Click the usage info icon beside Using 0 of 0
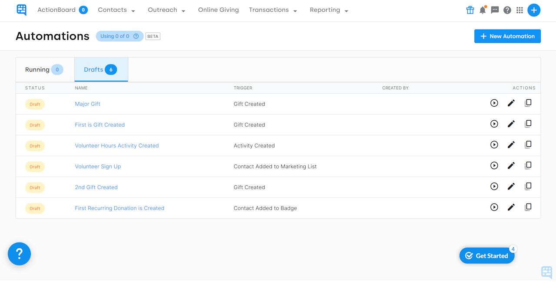This screenshot has height=282, width=556. (x=136, y=36)
